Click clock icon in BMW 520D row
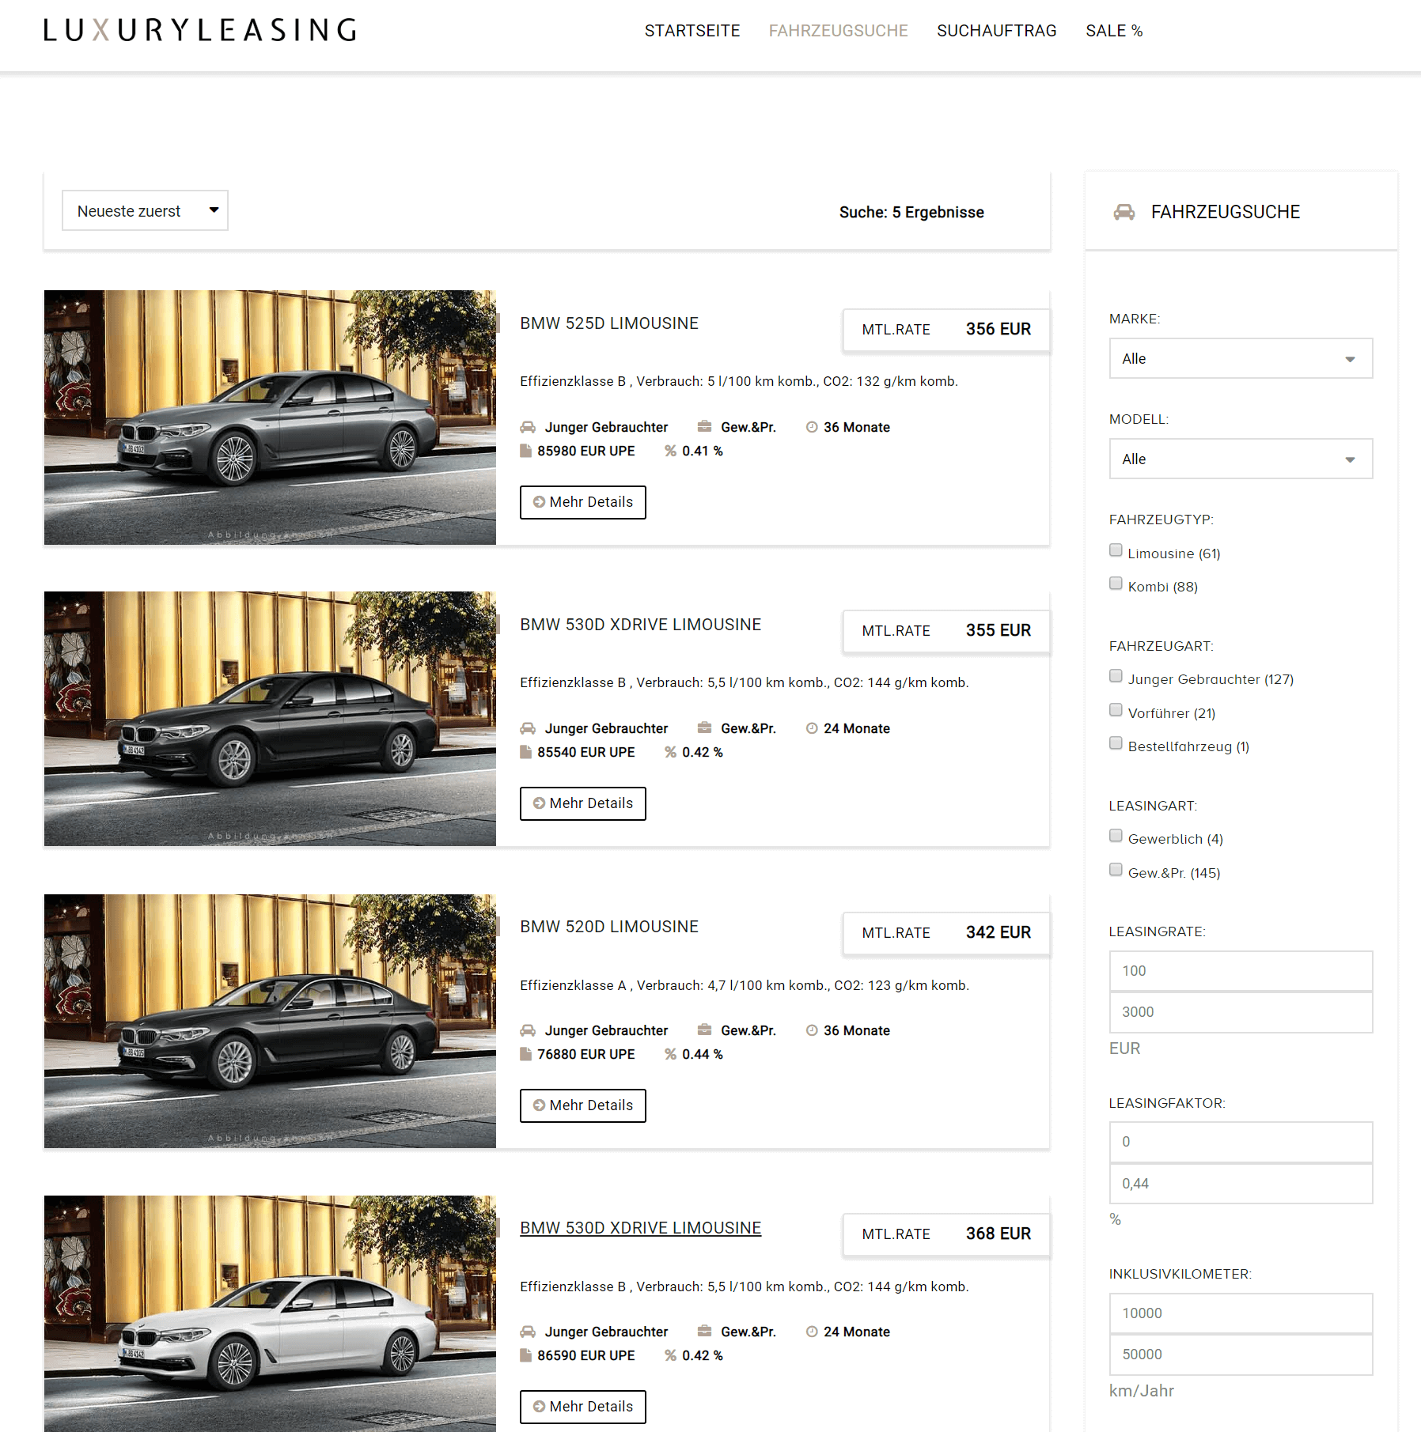This screenshot has height=1432, width=1421. pos(812,1030)
